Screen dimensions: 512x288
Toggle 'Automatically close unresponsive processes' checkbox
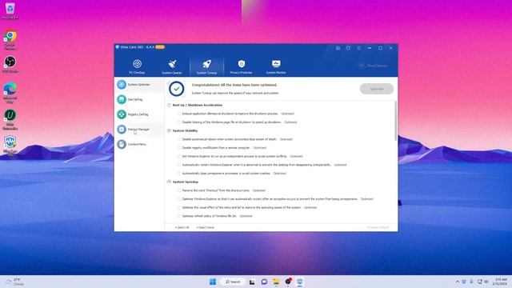pyautogui.click(x=179, y=174)
